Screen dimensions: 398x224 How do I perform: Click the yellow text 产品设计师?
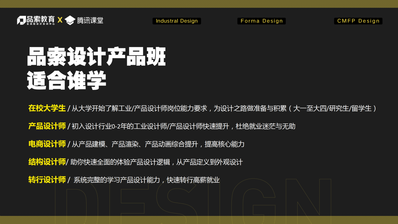coord(47,126)
